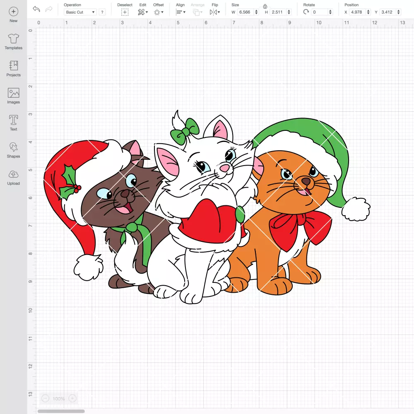Undo the last action

point(36,9)
